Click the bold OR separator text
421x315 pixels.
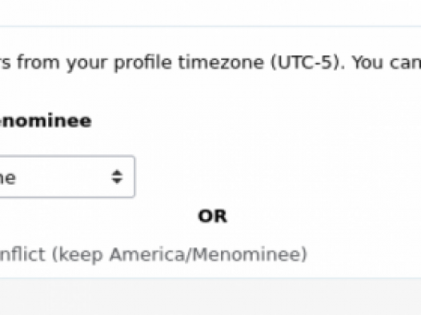[x=212, y=216]
